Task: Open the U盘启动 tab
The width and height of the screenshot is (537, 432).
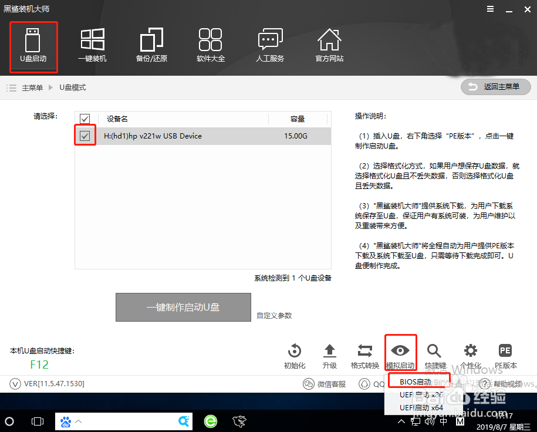Action: point(33,46)
